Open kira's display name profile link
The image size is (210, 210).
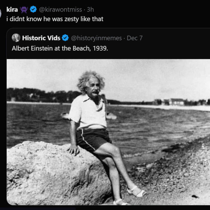(x=12, y=10)
